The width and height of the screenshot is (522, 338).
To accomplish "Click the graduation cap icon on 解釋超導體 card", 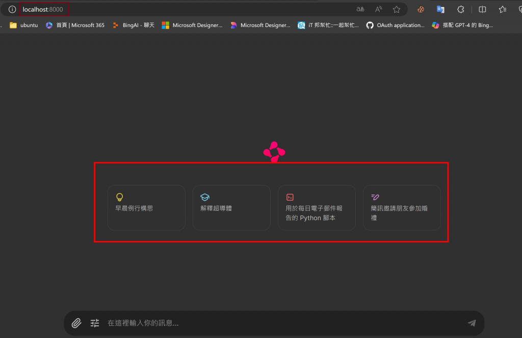I will click(205, 197).
